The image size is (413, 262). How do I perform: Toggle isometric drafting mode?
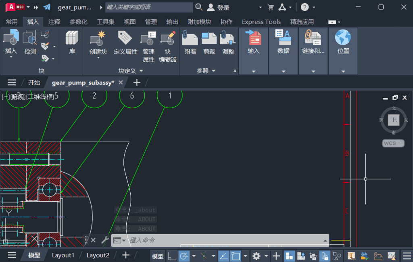(204, 256)
